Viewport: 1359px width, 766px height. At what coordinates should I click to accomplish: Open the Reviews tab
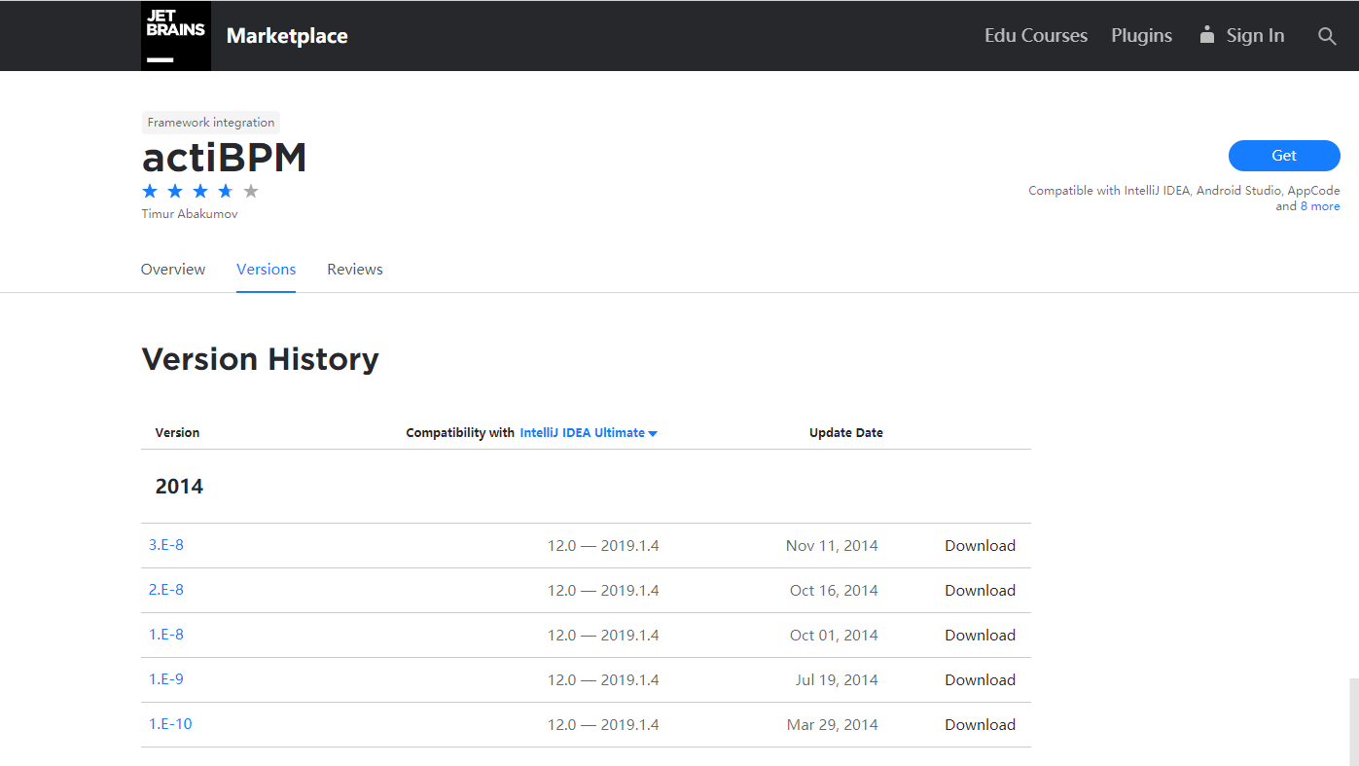click(x=354, y=269)
